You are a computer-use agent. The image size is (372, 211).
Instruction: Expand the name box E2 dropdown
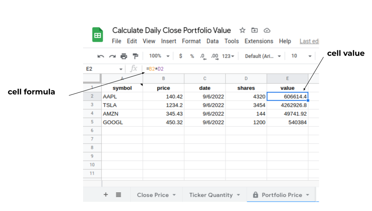point(121,69)
